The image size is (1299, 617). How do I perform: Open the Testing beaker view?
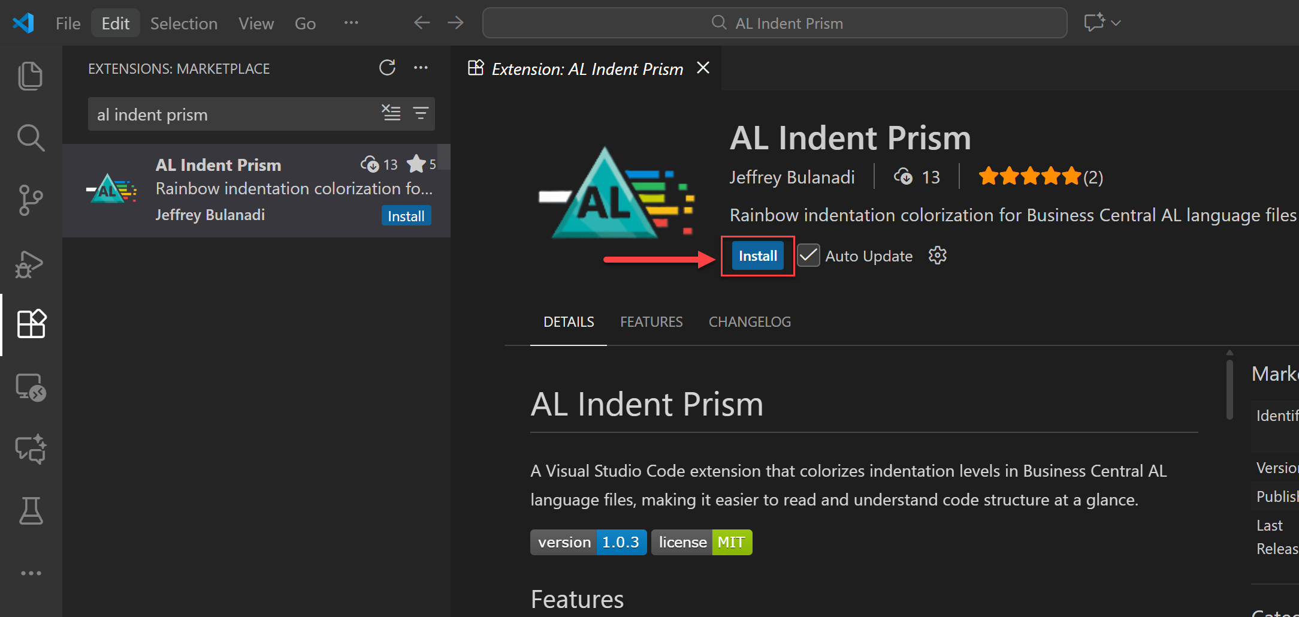point(31,511)
